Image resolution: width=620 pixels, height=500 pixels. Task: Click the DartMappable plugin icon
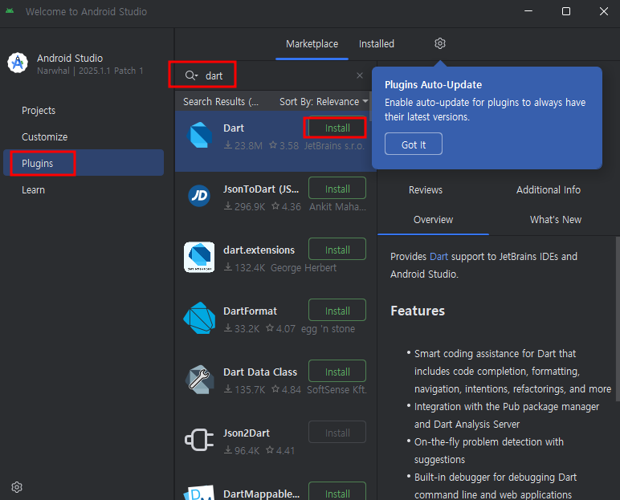(x=199, y=493)
